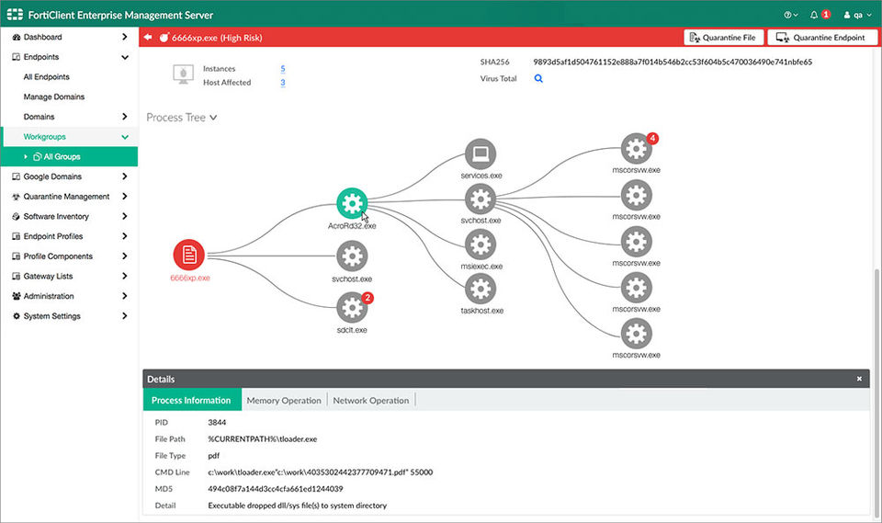Click the monitor icon beside Instances

[184, 74]
